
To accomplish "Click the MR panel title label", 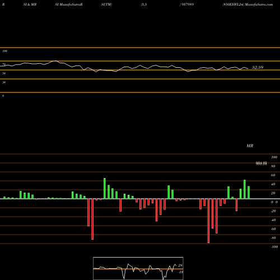I will [250, 146].
